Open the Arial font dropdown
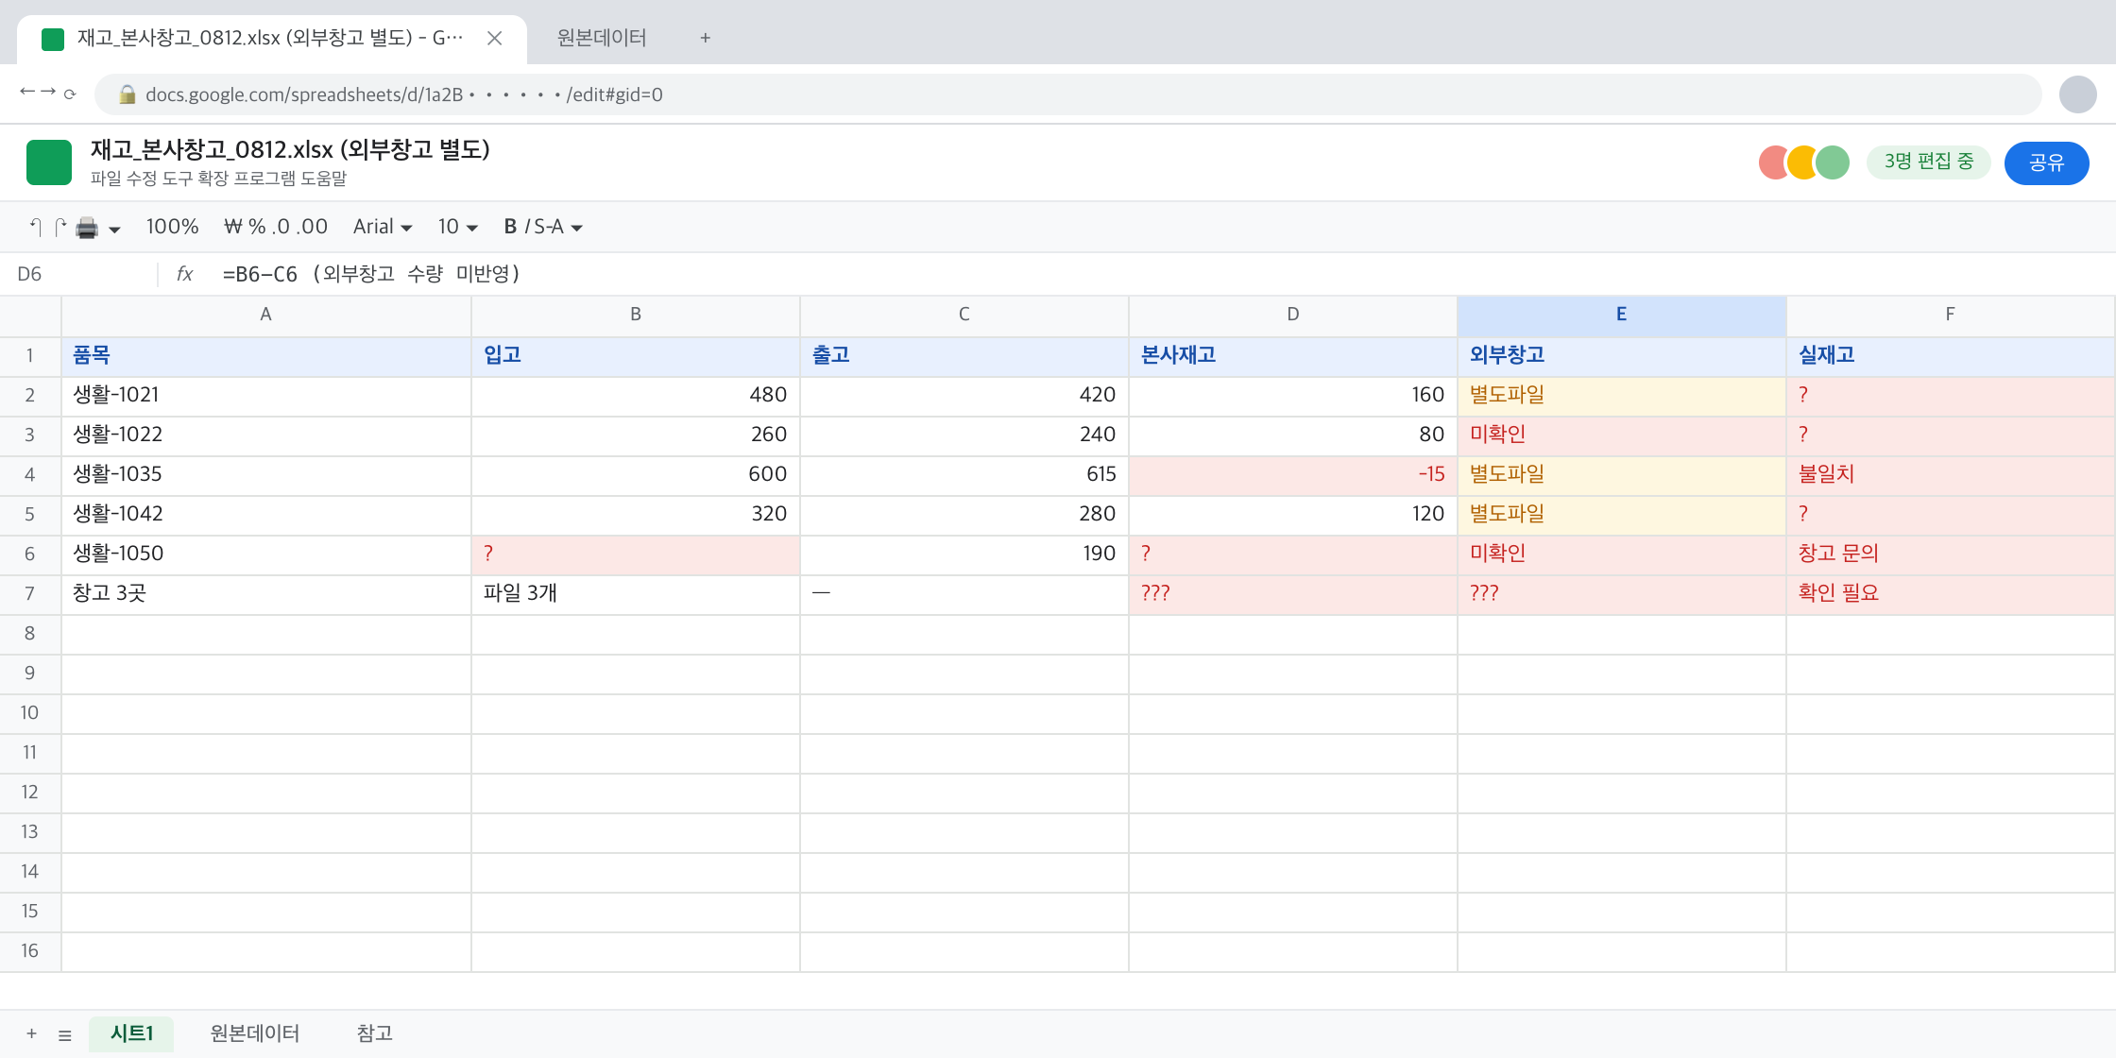Screen dimensions: 2116x1058 coord(383,227)
